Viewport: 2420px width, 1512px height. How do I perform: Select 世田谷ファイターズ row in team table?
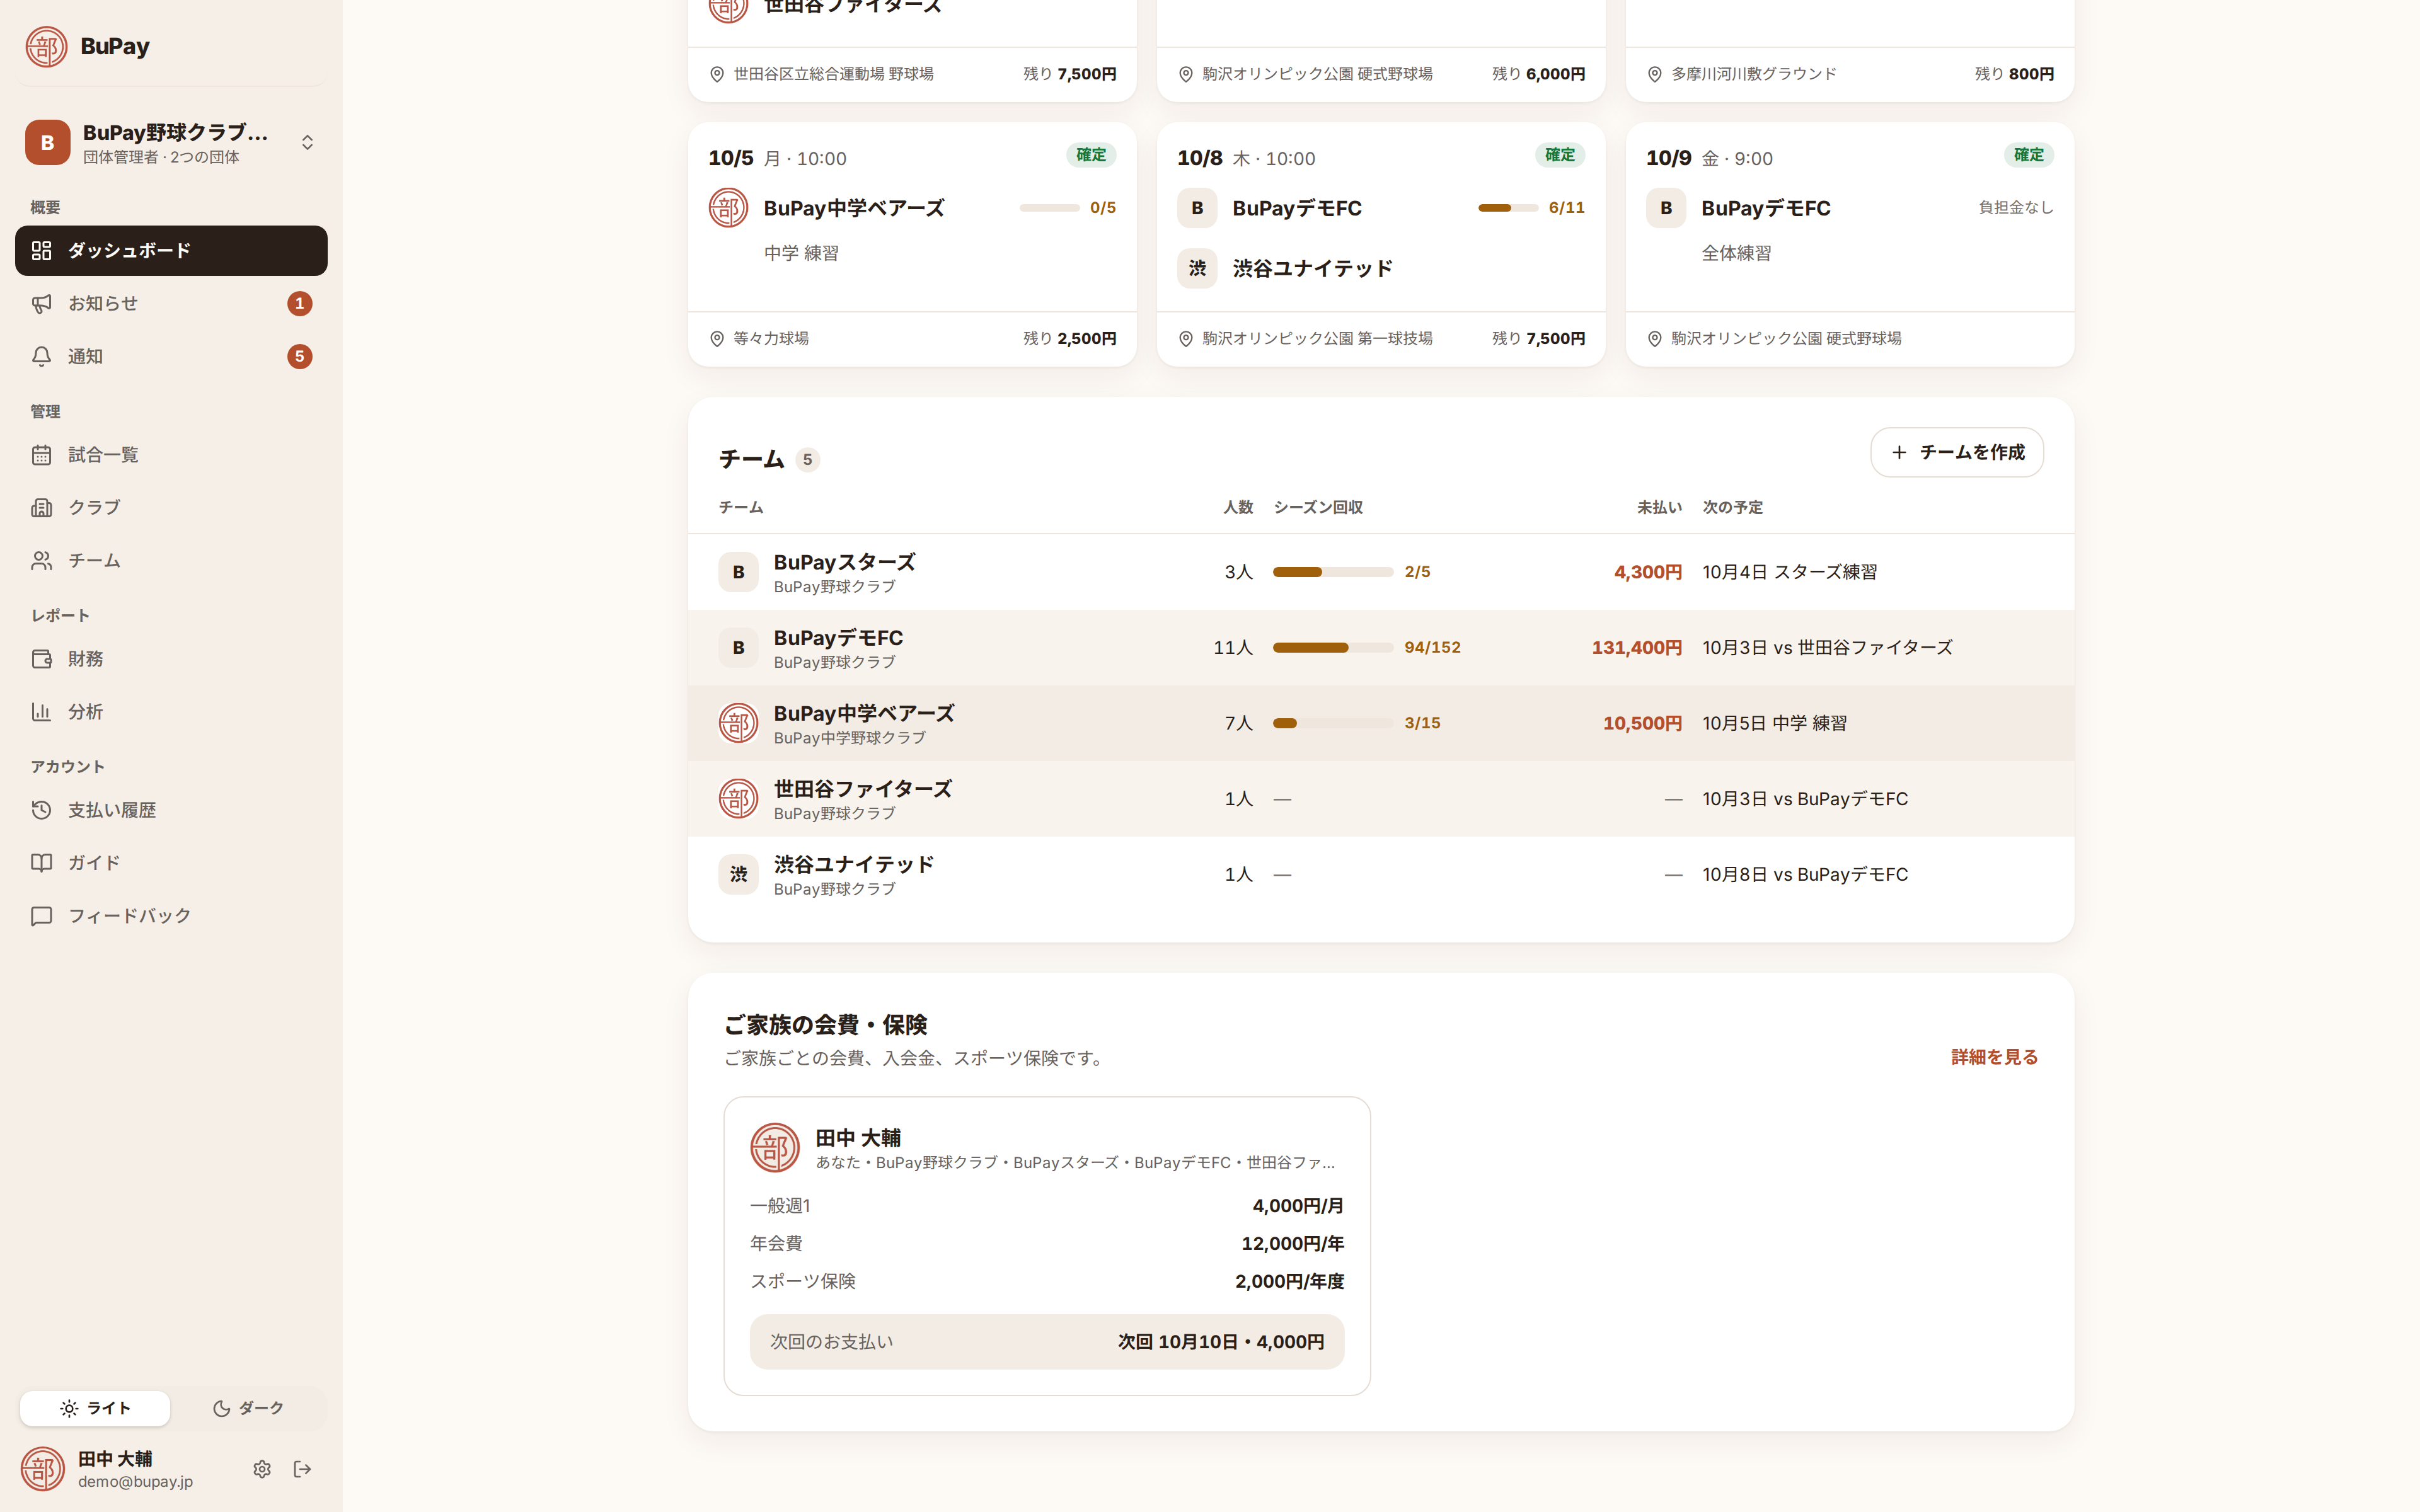point(1380,798)
